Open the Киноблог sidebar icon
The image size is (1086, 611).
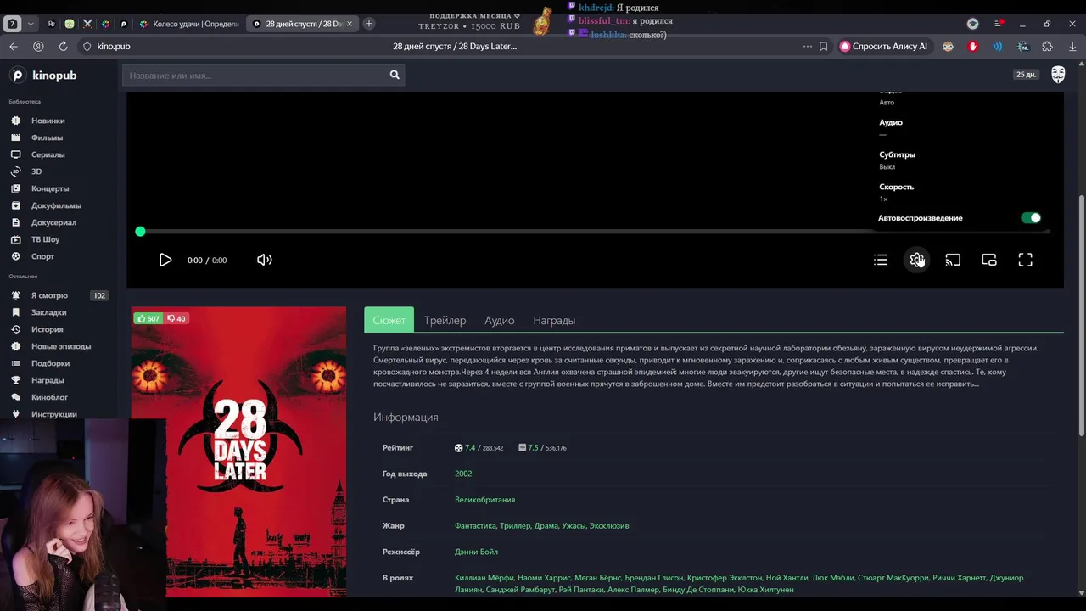pyautogui.click(x=15, y=397)
